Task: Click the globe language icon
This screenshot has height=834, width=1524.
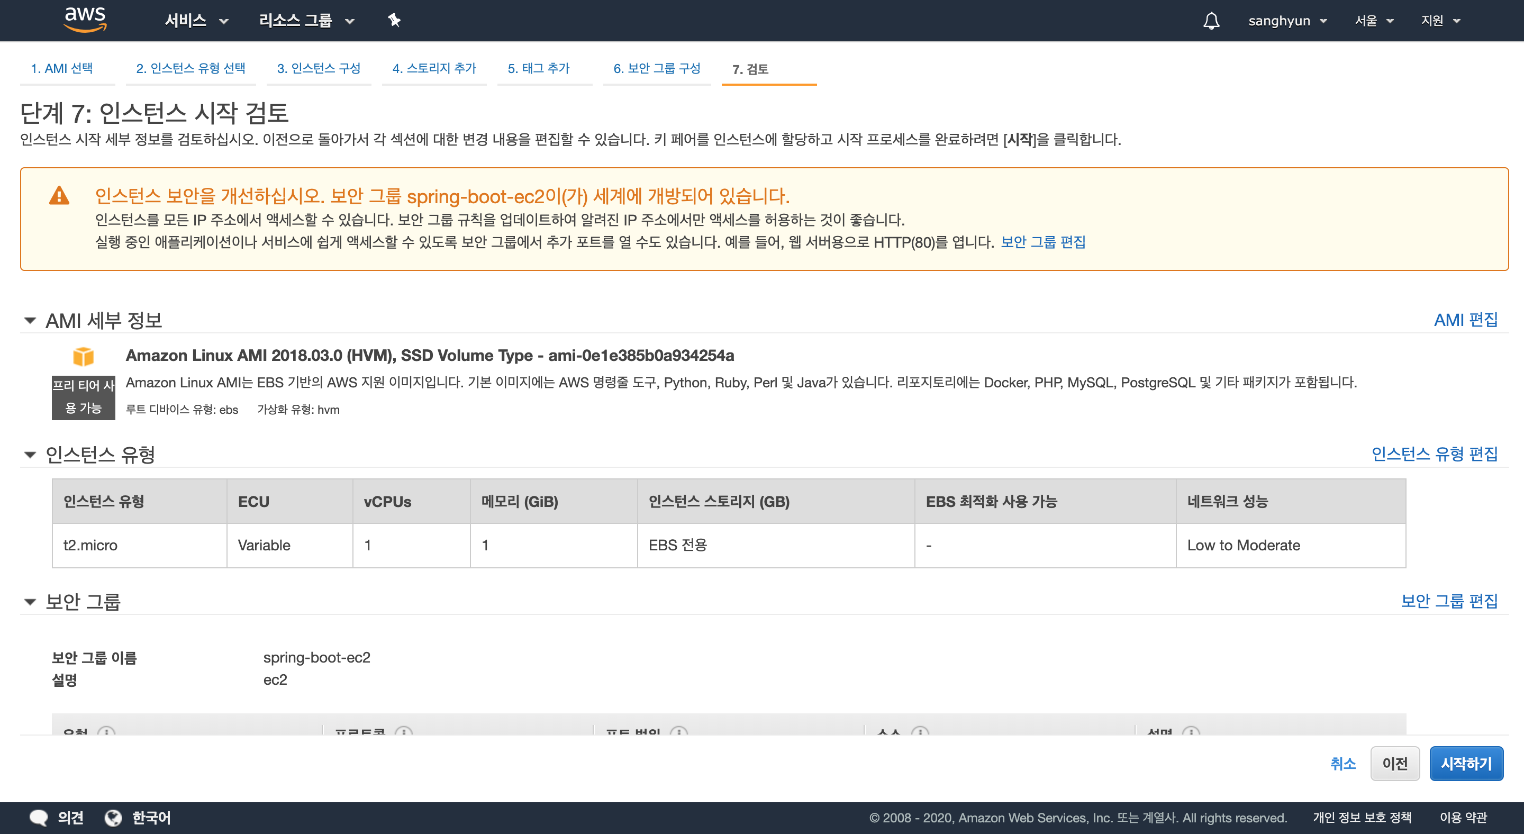Action: (x=113, y=818)
